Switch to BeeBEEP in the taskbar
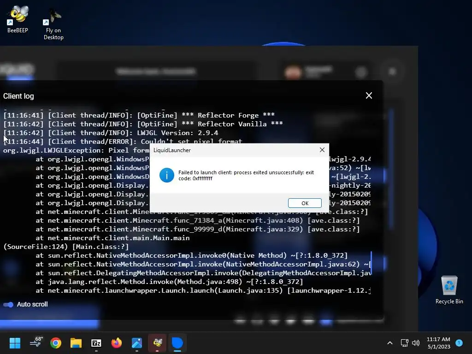472x354 pixels. tap(157, 343)
